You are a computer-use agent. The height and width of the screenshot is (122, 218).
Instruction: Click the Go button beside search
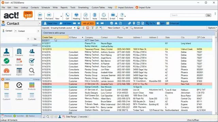208,15
